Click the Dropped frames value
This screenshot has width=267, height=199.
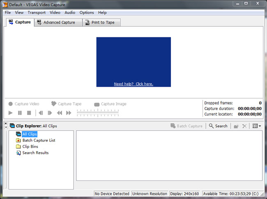[260, 103]
